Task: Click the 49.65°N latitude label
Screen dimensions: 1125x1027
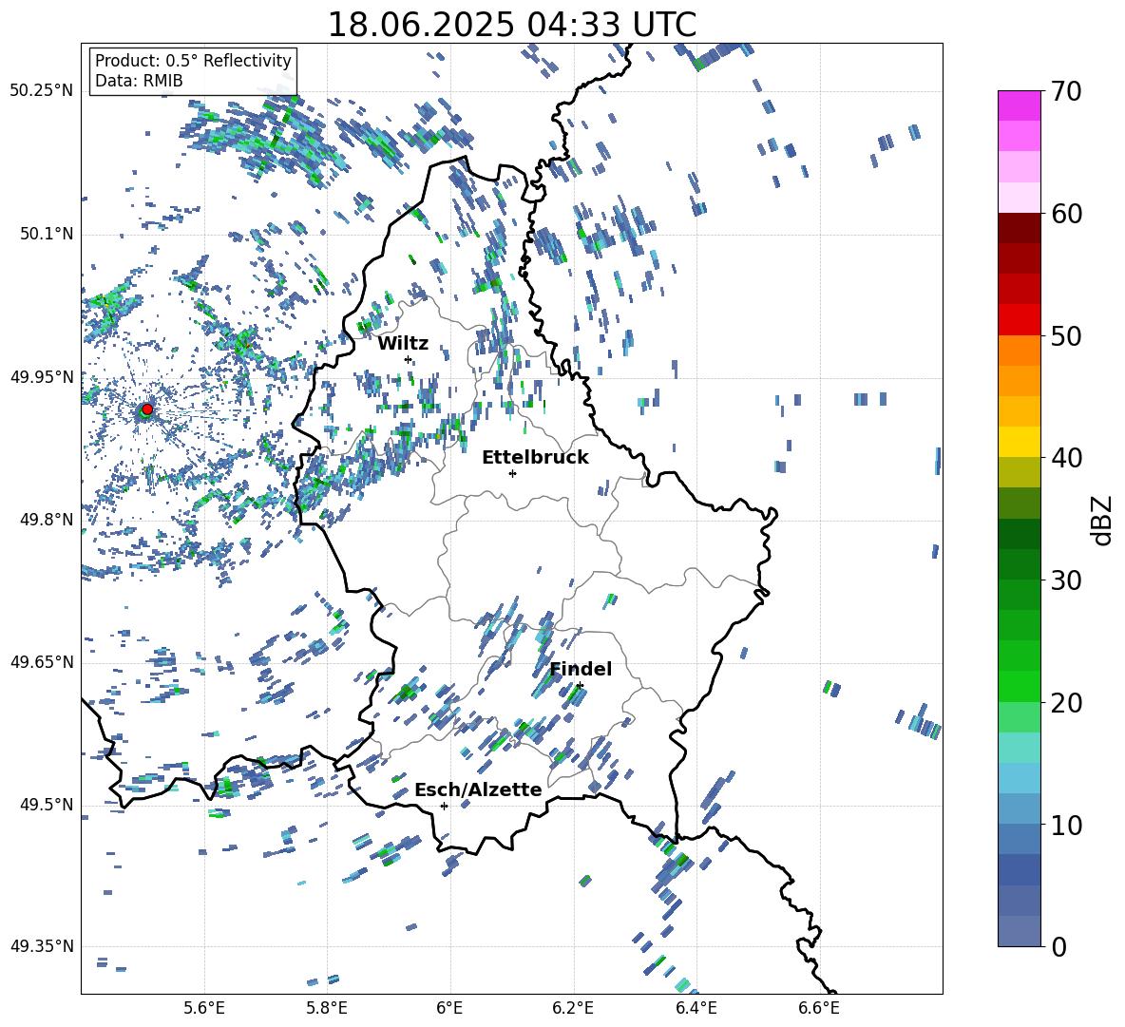Action: 42,662
